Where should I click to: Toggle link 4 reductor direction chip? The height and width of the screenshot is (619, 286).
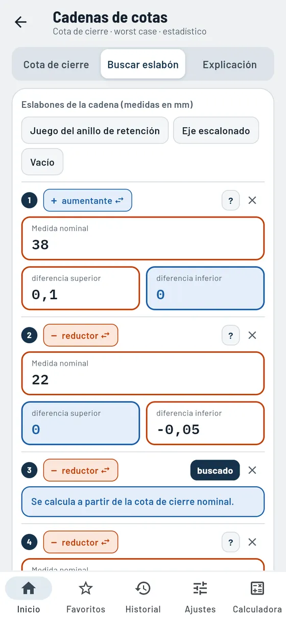point(81,542)
